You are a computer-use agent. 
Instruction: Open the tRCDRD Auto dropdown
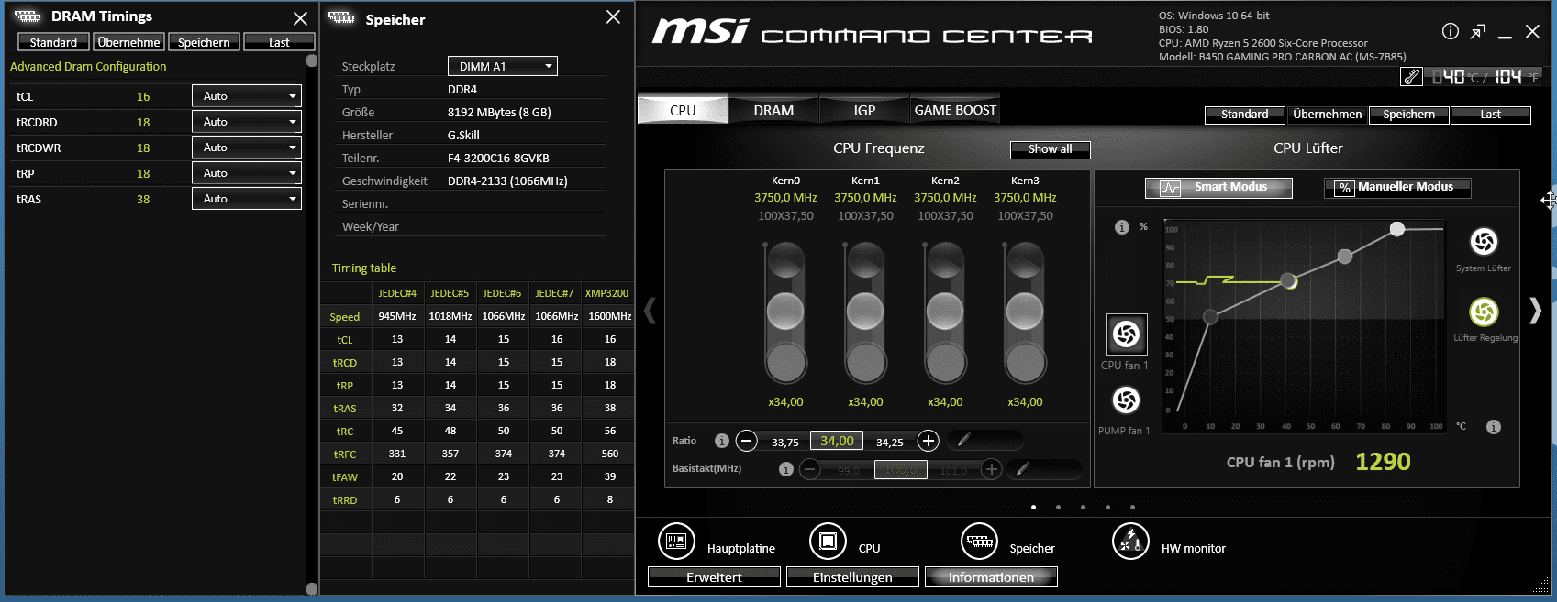pyautogui.click(x=247, y=122)
